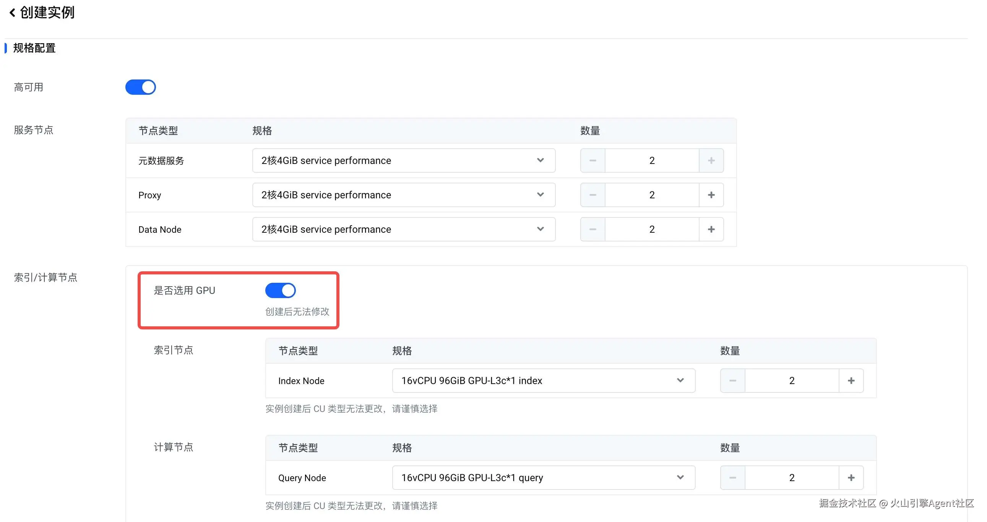This screenshot has width=987, height=522.
Task: Open the Proxy spec dropdown
Action: point(403,195)
